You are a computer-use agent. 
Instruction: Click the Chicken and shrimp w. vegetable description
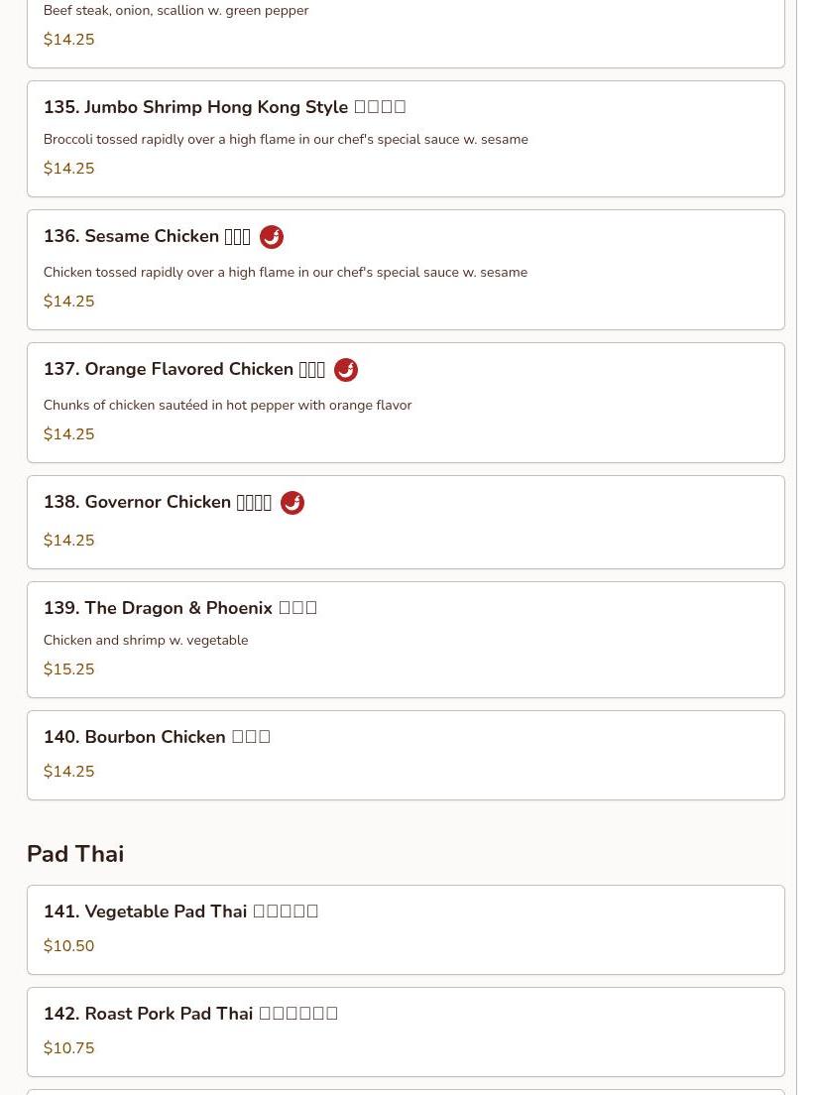[x=146, y=640]
